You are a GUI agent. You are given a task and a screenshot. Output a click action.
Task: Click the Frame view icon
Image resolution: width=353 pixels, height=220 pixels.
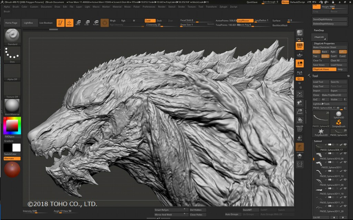tap(300, 94)
